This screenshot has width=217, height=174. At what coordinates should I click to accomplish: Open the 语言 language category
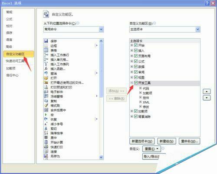(9, 39)
